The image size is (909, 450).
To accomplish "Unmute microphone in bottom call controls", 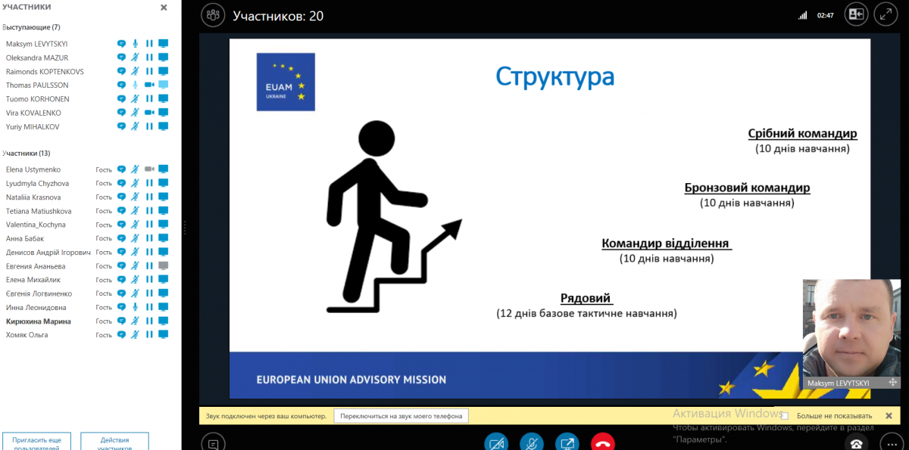I will 533,443.
